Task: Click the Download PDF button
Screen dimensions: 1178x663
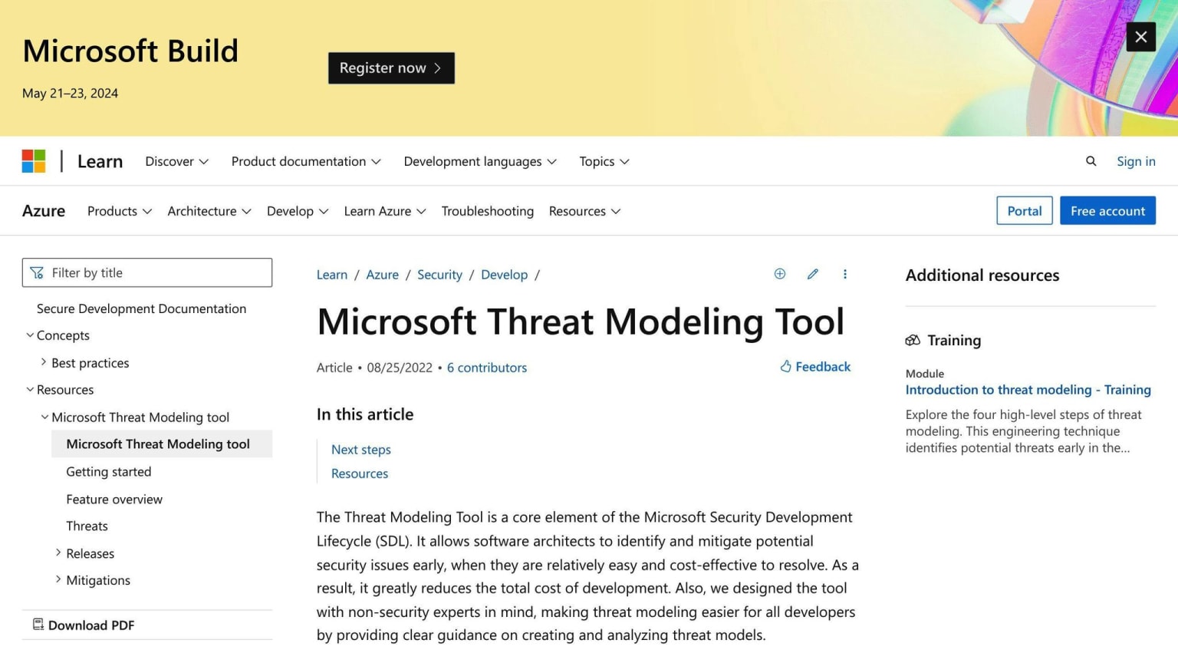Action: coord(84,625)
